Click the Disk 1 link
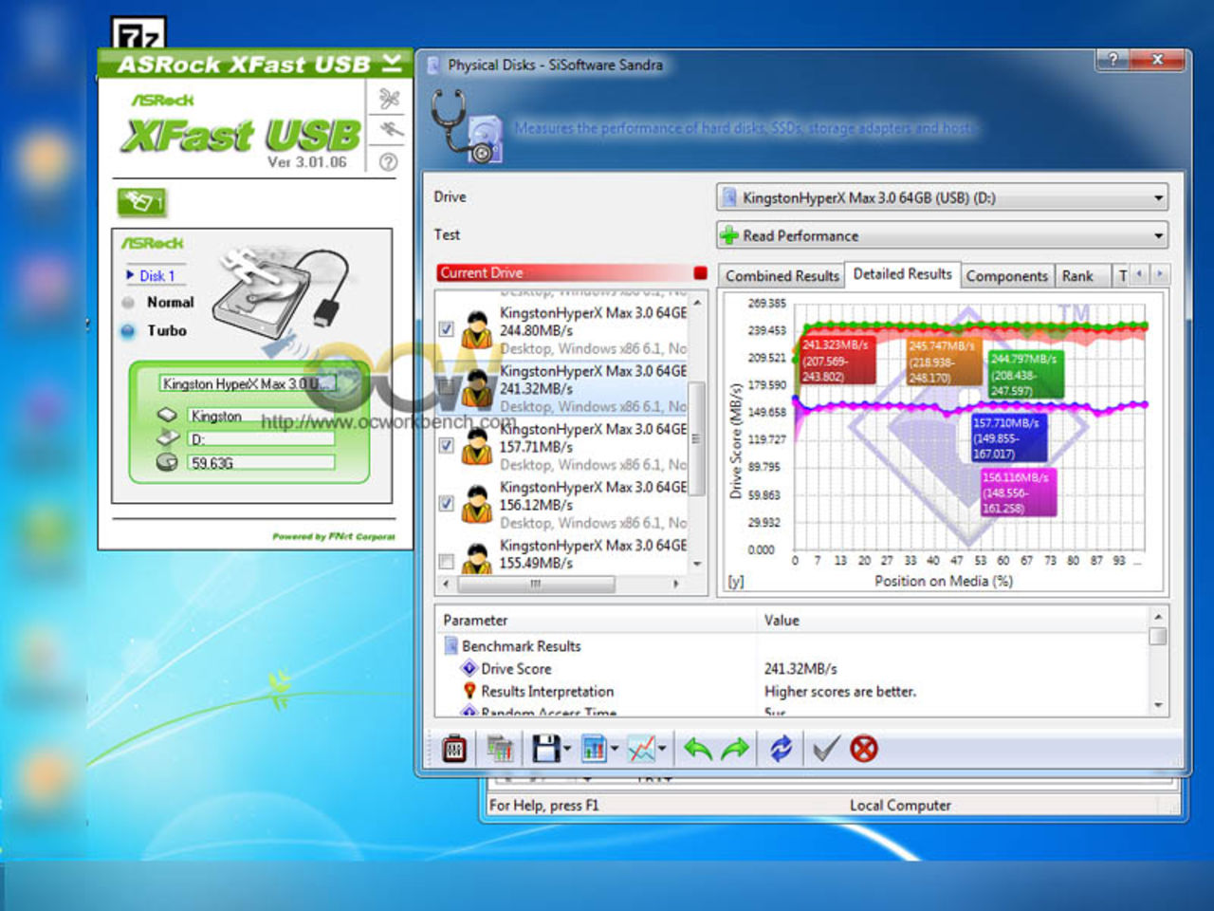Image resolution: width=1214 pixels, height=911 pixels. click(157, 276)
